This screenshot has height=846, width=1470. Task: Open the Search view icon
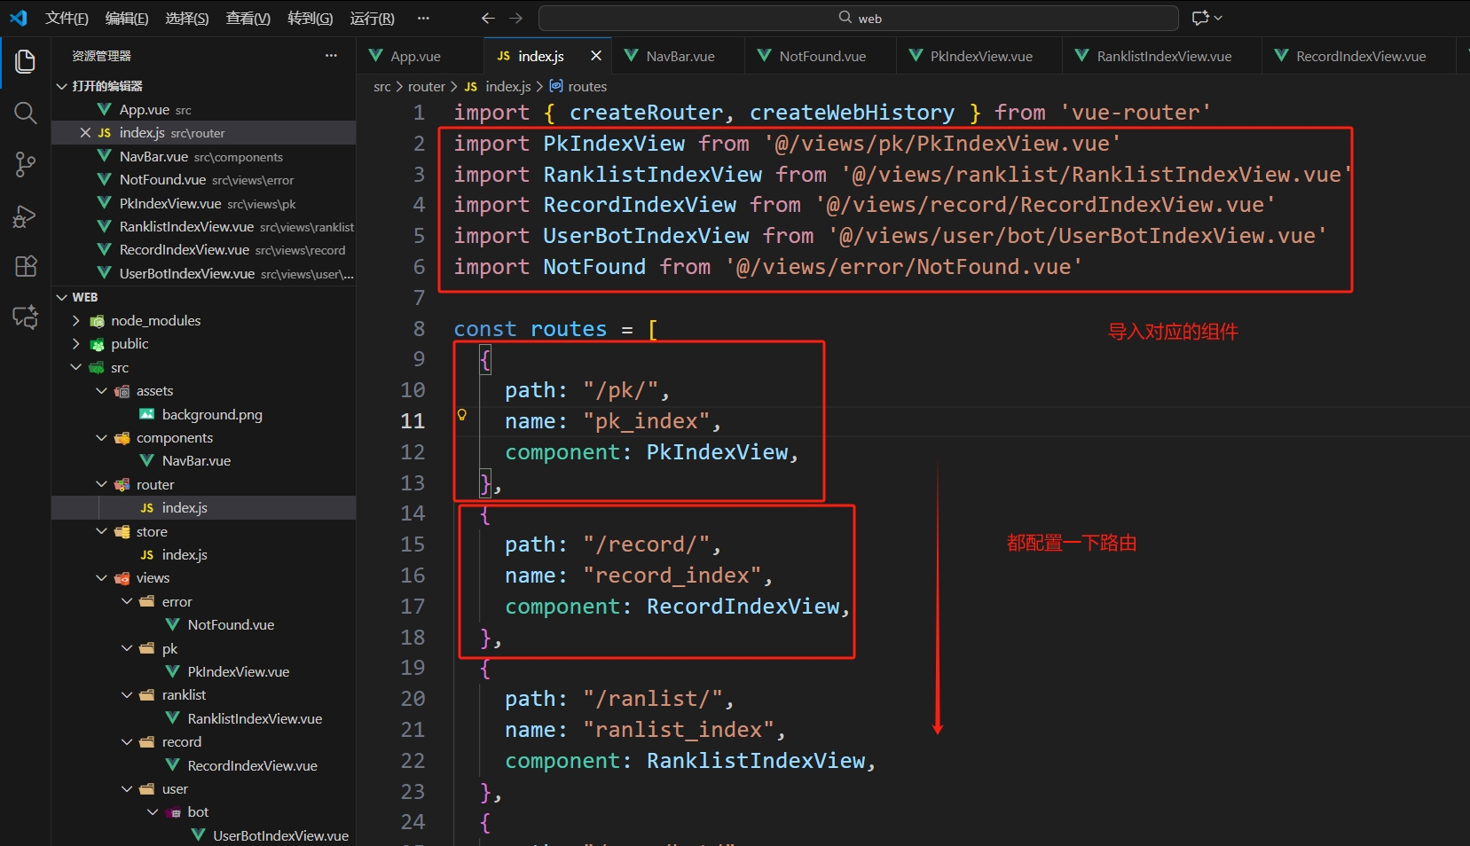point(25,113)
